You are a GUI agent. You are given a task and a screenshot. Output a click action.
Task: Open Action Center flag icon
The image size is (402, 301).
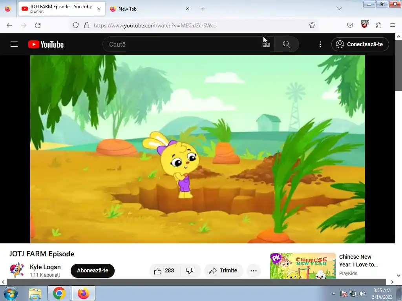[344, 294]
